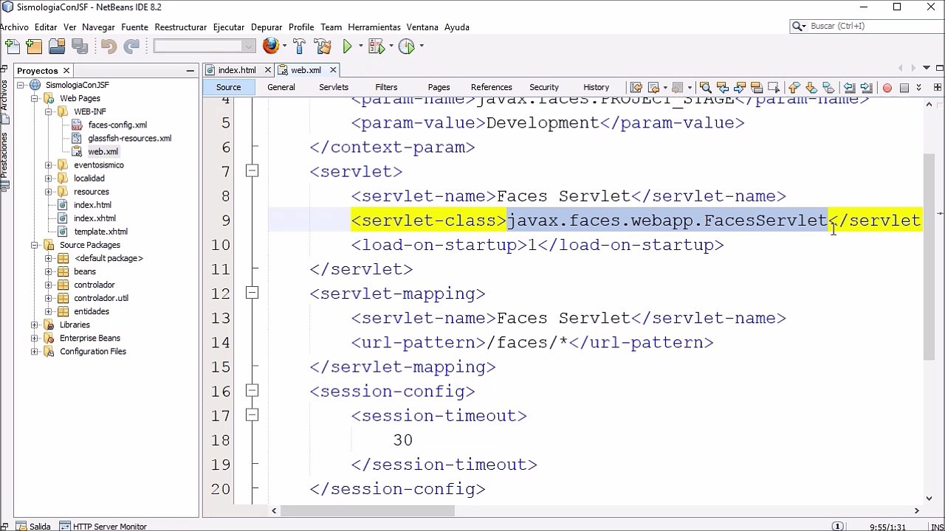Screen dimensions: 945x531
Task: Select template.xhtml in project tree
Action: click(100, 232)
